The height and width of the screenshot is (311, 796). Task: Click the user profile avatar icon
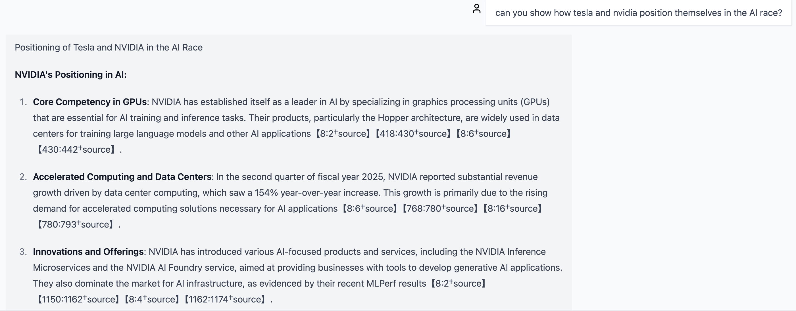click(x=476, y=9)
